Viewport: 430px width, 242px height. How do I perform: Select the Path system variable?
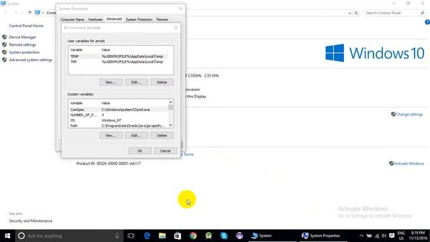point(118,126)
